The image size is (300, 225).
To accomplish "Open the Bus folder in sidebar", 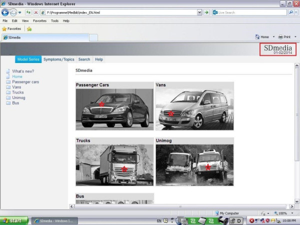I will (15, 103).
